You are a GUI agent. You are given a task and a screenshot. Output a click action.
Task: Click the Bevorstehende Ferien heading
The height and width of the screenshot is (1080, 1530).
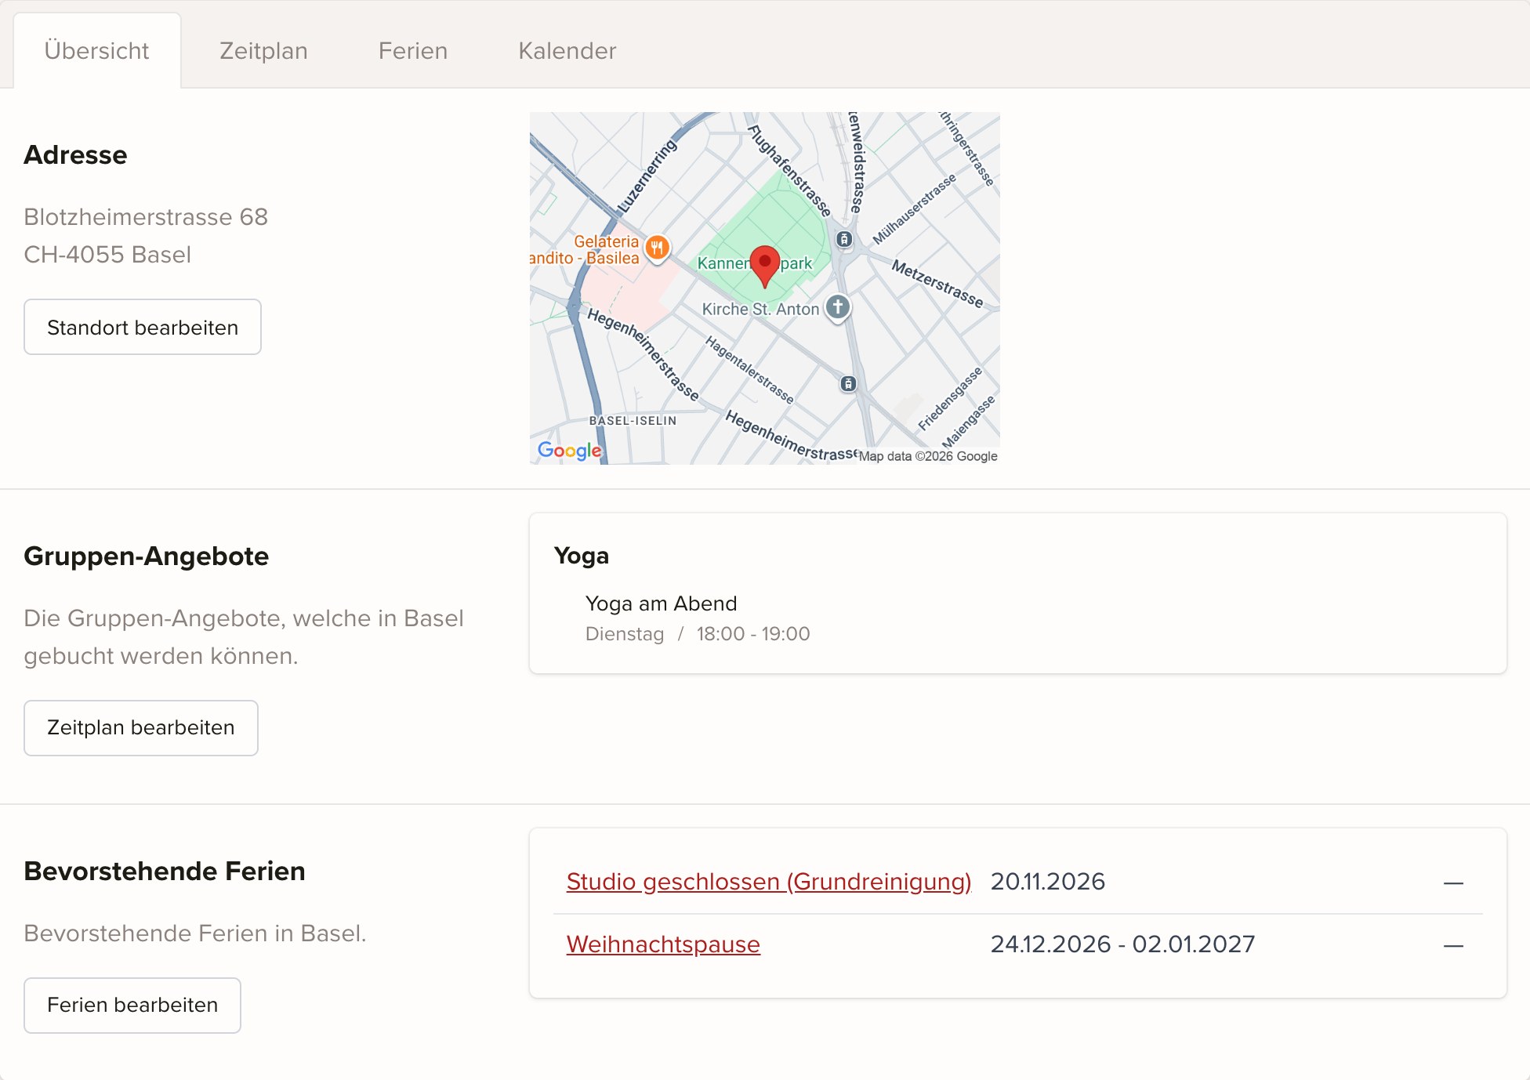pos(165,871)
